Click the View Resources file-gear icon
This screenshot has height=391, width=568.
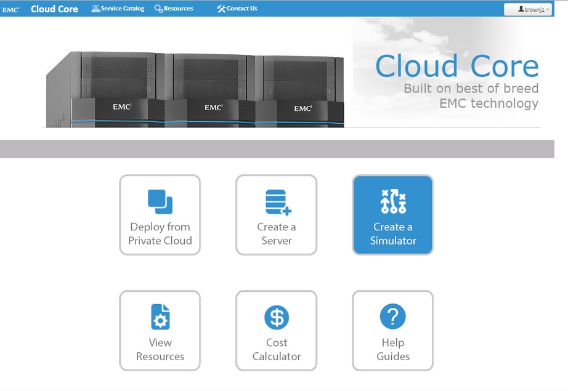pos(160,316)
